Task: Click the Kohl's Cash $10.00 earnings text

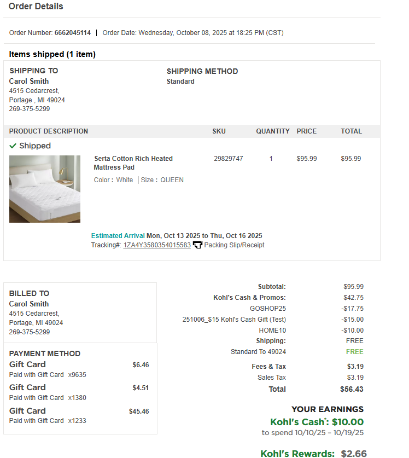Action: [x=317, y=422]
